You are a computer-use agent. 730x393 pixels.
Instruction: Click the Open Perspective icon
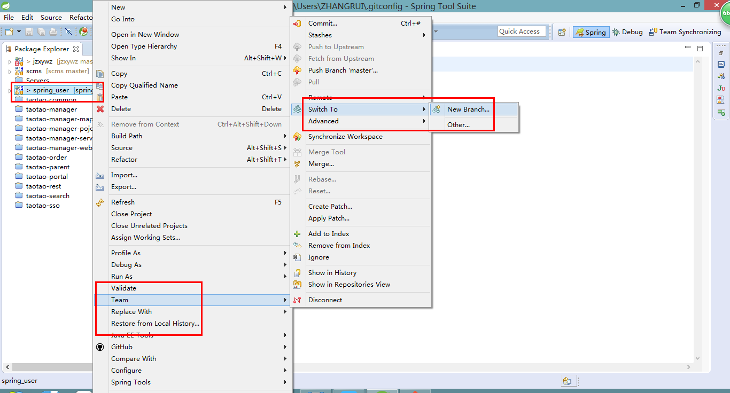click(562, 32)
